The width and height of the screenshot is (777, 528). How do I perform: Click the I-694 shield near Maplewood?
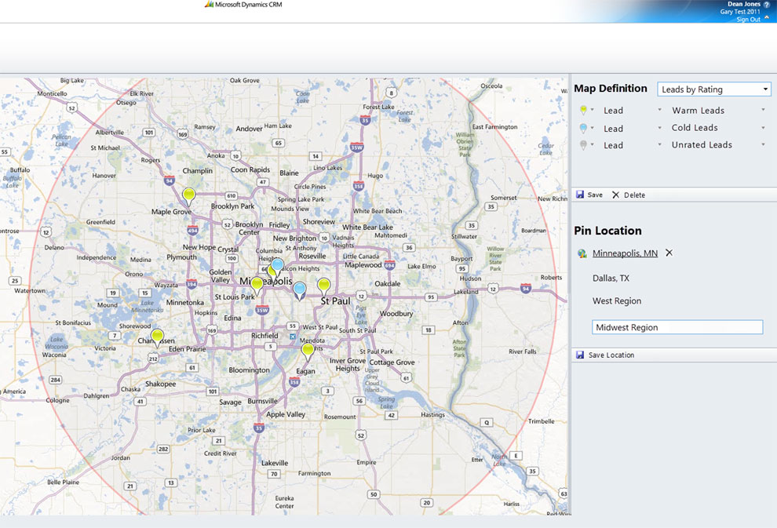click(390, 265)
